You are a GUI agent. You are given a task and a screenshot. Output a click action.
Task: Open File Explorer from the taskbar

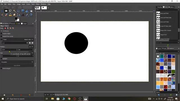tap(53, 99)
